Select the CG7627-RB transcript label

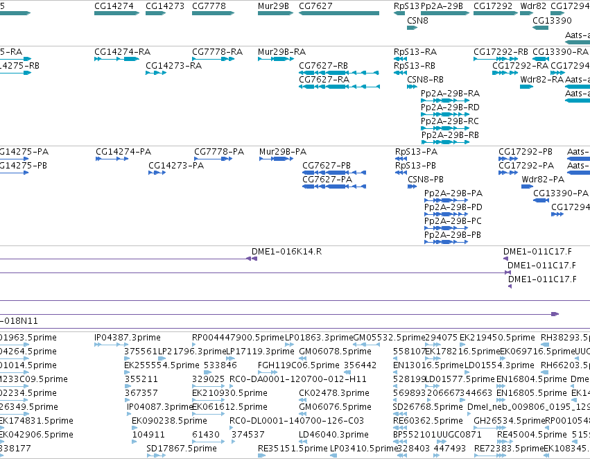click(324, 66)
